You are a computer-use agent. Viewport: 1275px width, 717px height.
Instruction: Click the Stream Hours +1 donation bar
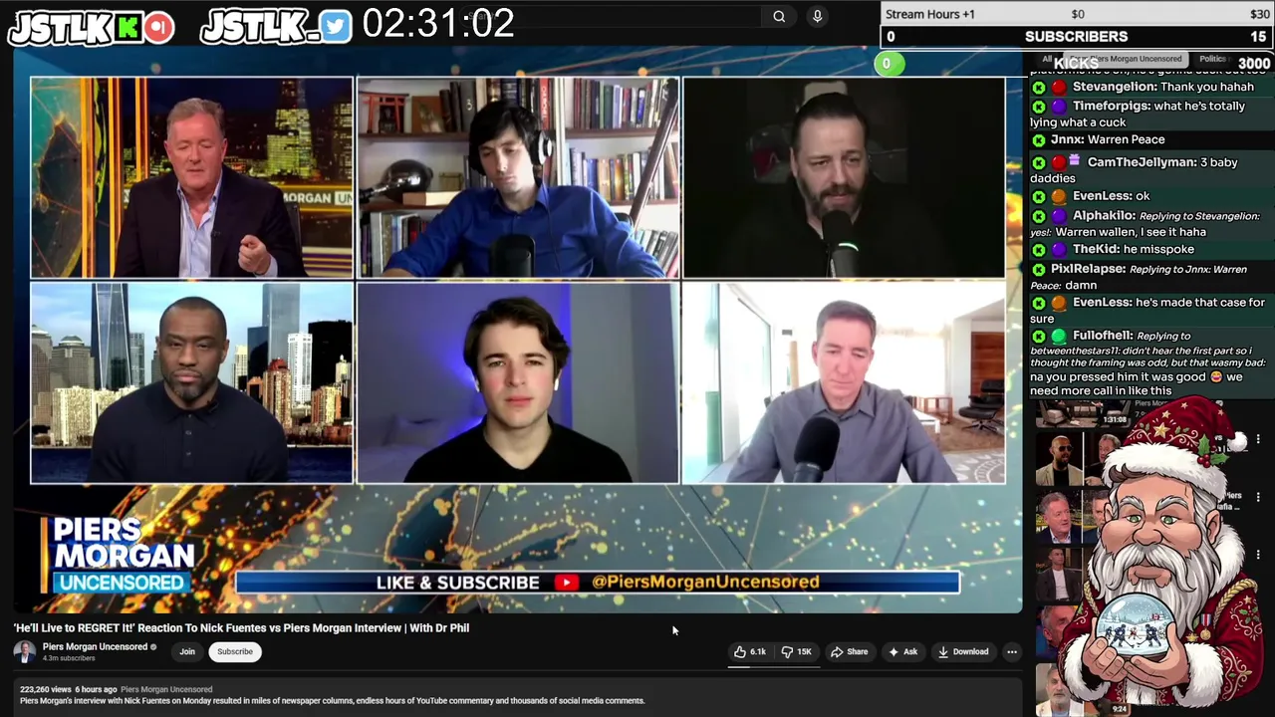pyautogui.click(x=1077, y=14)
